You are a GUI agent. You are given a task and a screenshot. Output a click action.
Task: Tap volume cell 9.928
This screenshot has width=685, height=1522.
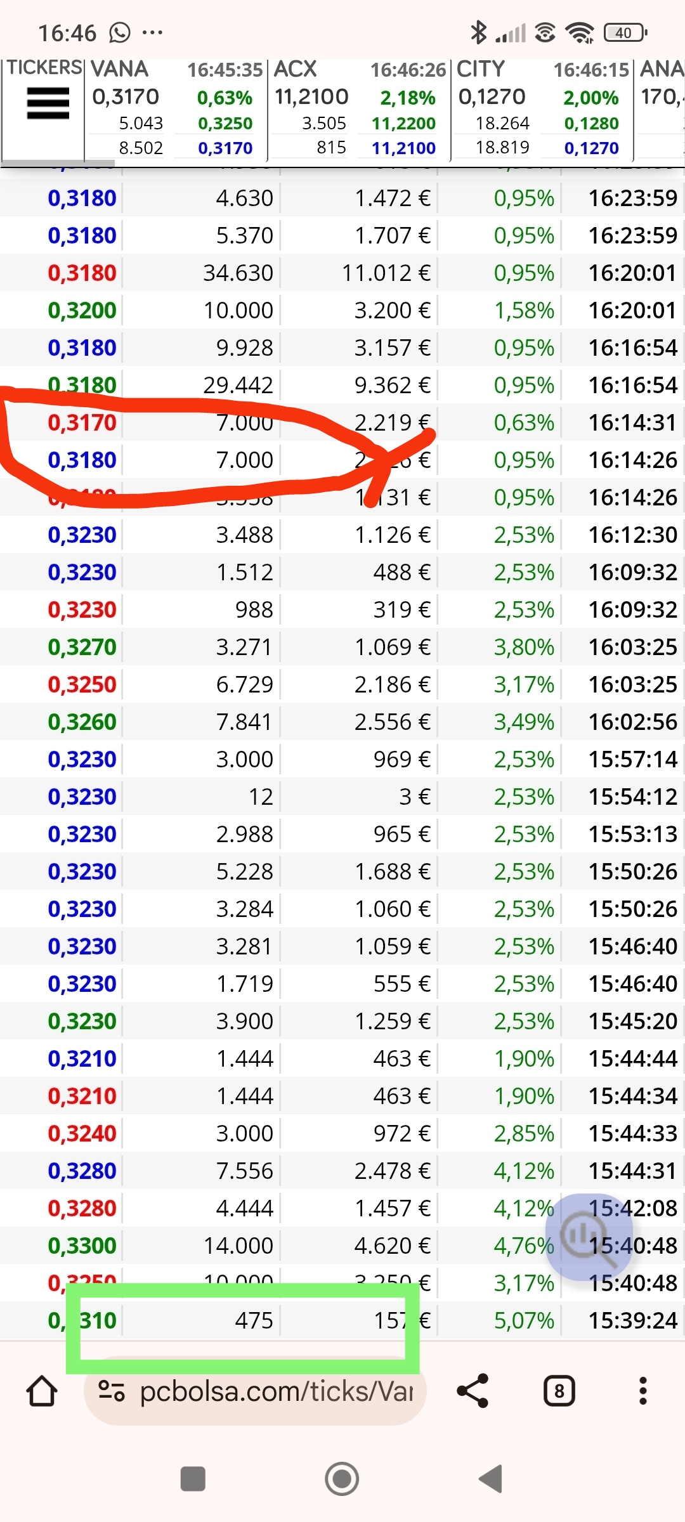point(244,348)
